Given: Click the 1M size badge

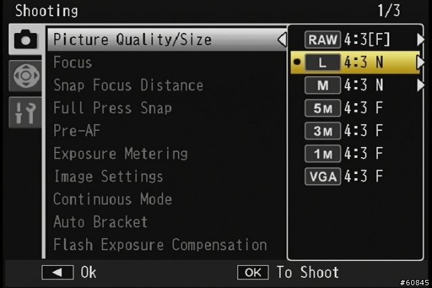Looking at the screenshot, I should tap(323, 154).
